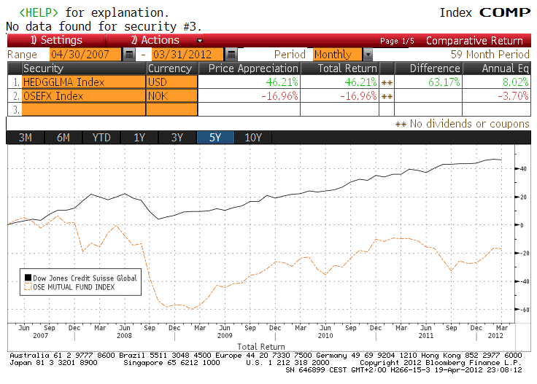The height and width of the screenshot is (384, 537).
Task: Select the 1Y time range tab
Action: [139, 138]
